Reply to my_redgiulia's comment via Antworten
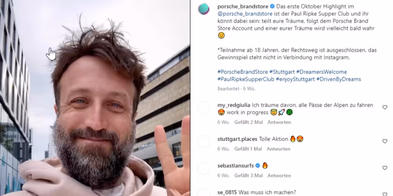The height and width of the screenshot is (196, 393). tap(279, 122)
